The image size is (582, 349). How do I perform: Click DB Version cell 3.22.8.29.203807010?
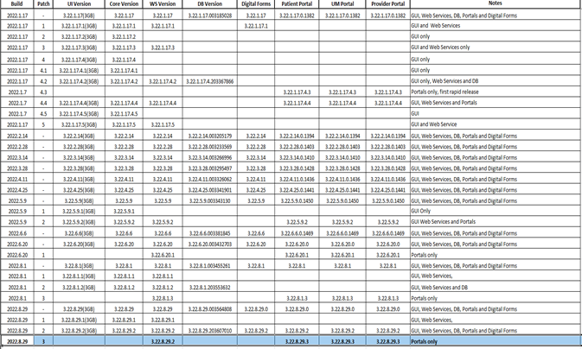click(x=209, y=330)
